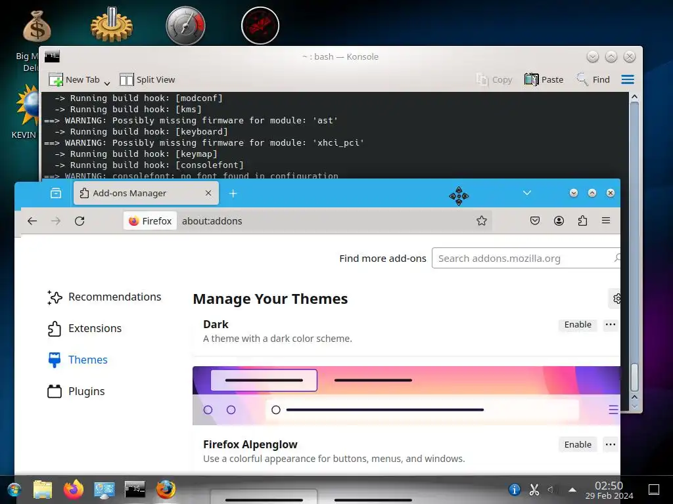
Task: Click the show desktop button
Action: [x=654, y=490]
